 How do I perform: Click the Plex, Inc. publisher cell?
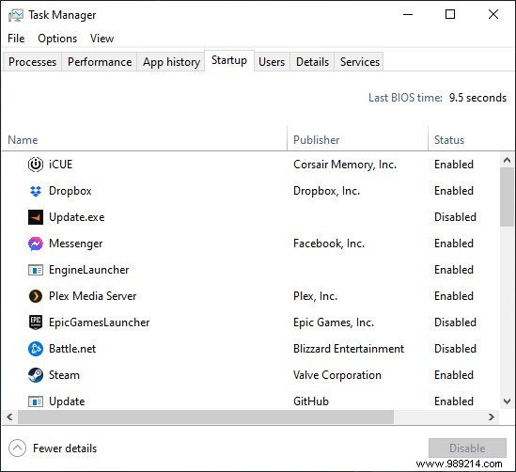pos(315,296)
